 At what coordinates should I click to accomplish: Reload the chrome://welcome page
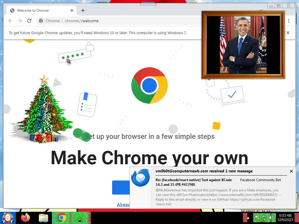(29, 21)
